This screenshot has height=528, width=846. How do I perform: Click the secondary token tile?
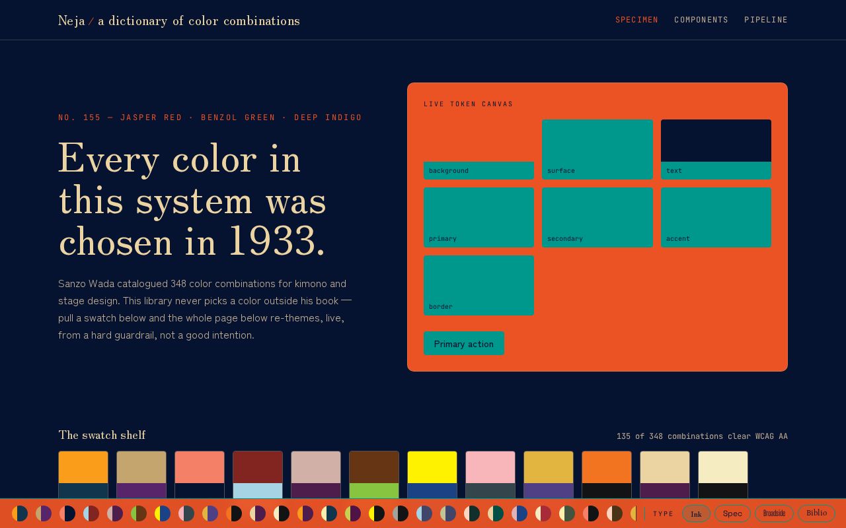click(x=597, y=217)
